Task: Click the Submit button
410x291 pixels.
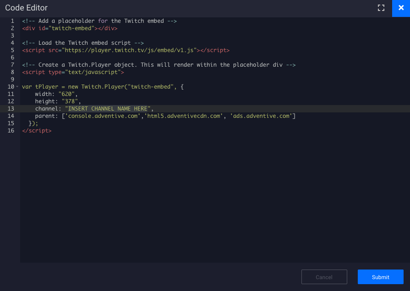Action: [x=380, y=277]
